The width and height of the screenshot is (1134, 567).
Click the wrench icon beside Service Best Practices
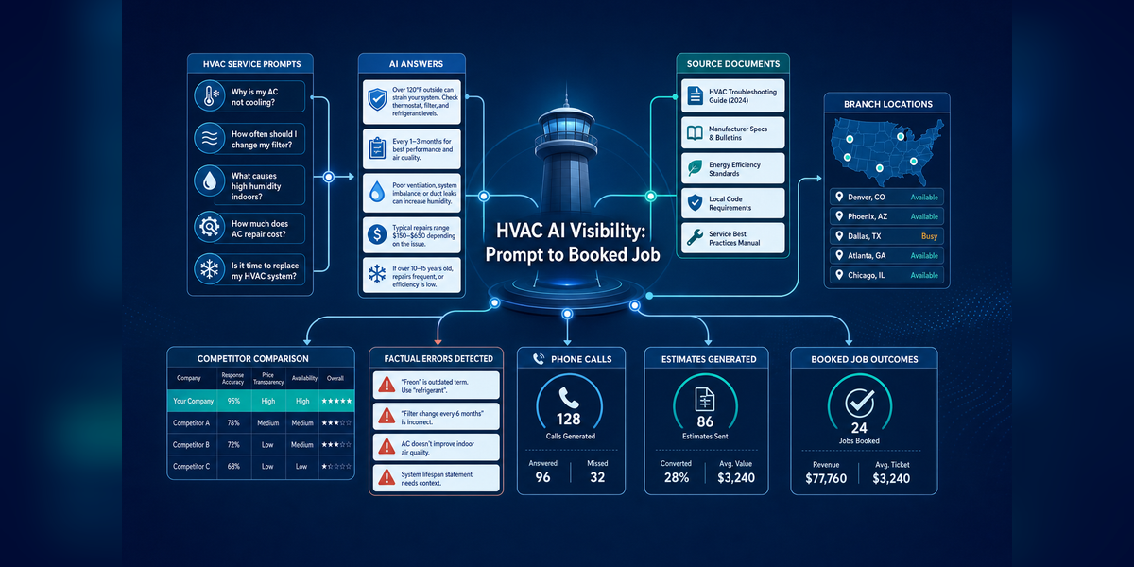pos(693,235)
